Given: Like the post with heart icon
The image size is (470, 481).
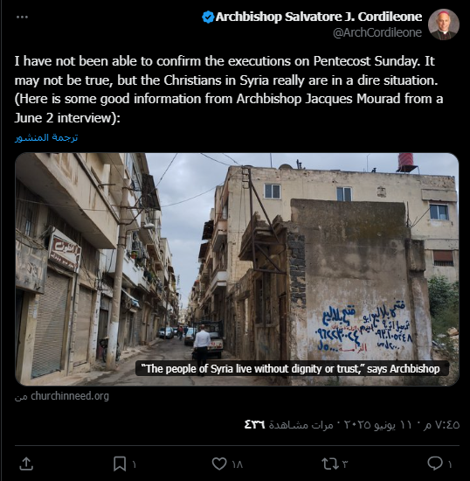Looking at the screenshot, I should (x=219, y=464).
